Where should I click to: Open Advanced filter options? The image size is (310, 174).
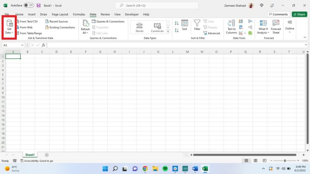[212, 33]
